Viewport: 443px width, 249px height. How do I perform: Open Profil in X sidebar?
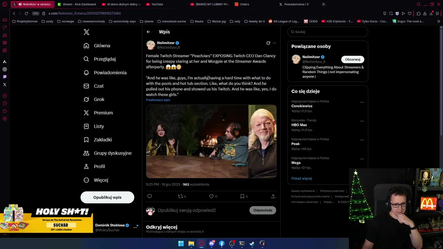pyautogui.click(x=94, y=166)
